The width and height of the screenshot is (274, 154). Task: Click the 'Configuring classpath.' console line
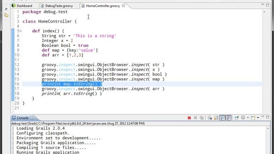click(x=43, y=133)
